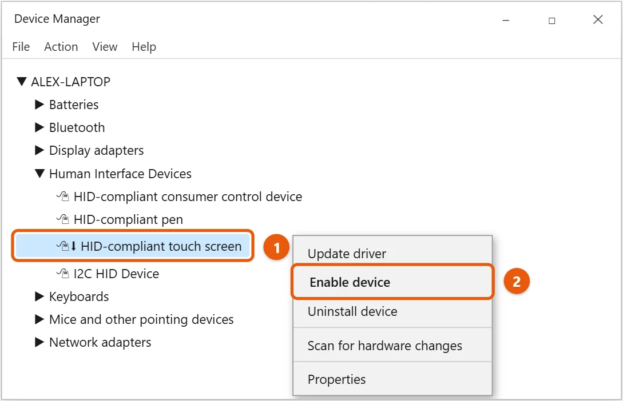Expand the Bluetooth category
623x401 pixels.
pyautogui.click(x=39, y=127)
